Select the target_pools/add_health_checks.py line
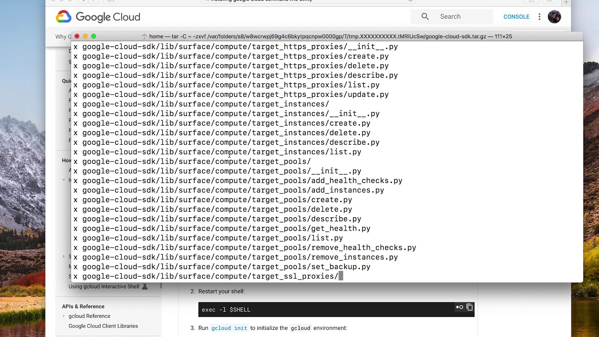 coord(238,181)
